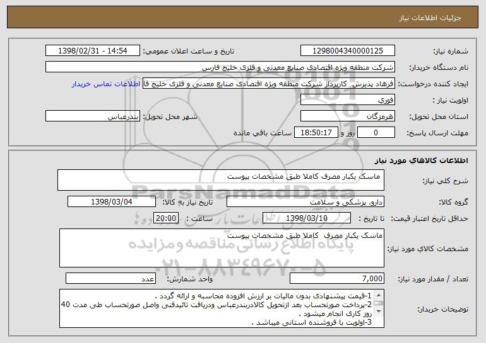486x343 pixels.
Task: Click the note line 3-اولویت با فروشنده استانی
Action: click(311, 323)
